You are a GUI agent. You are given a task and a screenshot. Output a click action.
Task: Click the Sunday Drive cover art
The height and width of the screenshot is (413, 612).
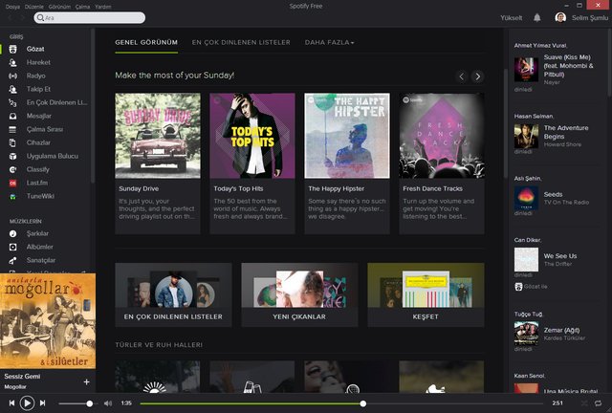click(x=158, y=136)
